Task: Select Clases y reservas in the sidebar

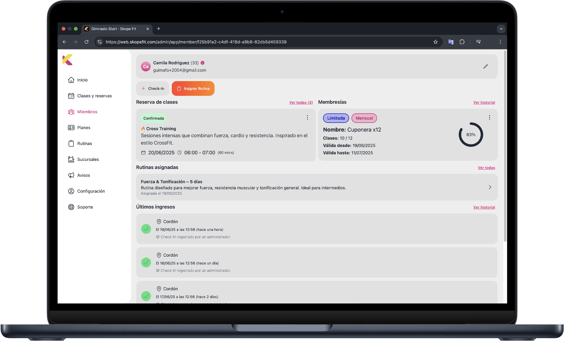Action: click(94, 95)
